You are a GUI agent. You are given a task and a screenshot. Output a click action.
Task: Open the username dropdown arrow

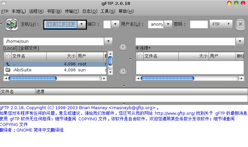[x=168, y=24]
